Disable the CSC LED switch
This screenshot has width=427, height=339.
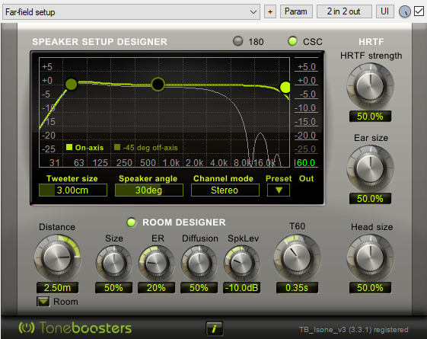coord(293,41)
